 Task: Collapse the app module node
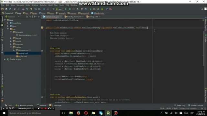5,20
